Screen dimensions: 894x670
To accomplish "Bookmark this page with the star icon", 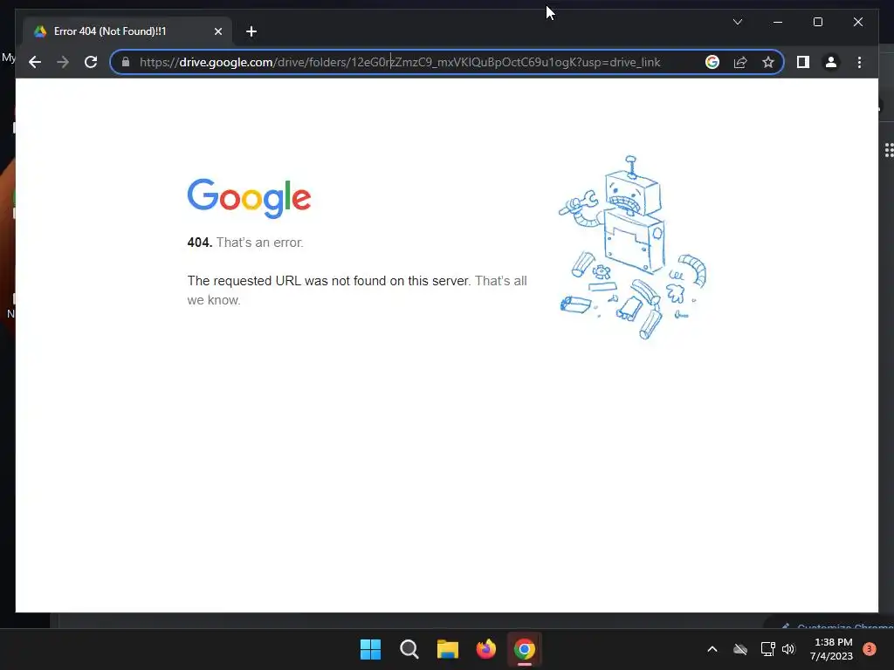I will [768, 62].
